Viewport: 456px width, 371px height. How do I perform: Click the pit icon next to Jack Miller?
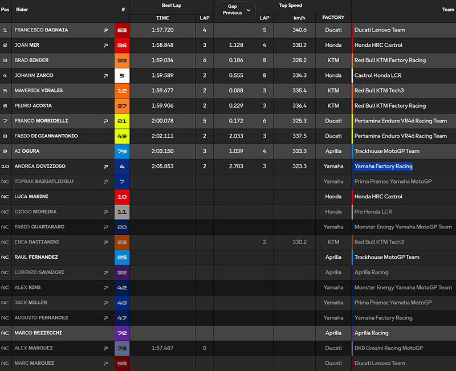click(x=106, y=303)
